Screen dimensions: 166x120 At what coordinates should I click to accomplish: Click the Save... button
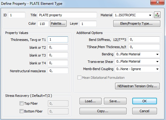pyautogui.click(x=115, y=101)
